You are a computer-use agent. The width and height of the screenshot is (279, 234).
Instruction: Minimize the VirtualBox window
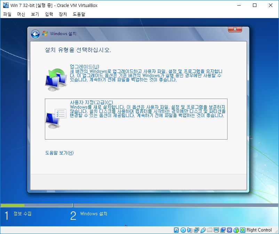pyautogui.click(x=239, y=5)
